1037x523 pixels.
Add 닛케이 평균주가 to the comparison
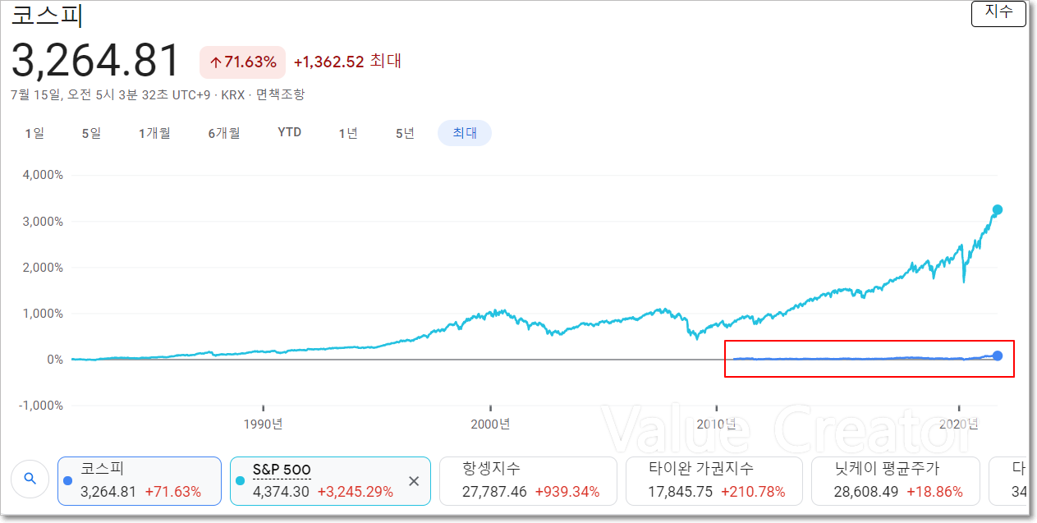895,481
